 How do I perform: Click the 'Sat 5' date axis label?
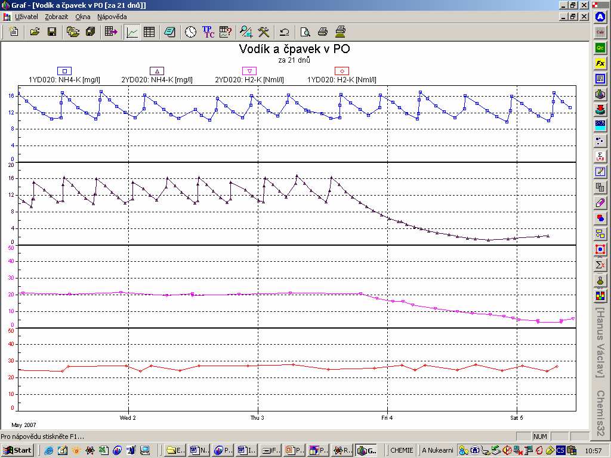517,418
